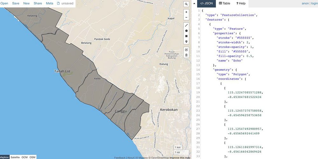
Task: Click the Canggu label on the map
Action: pyautogui.click(x=121, y=111)
